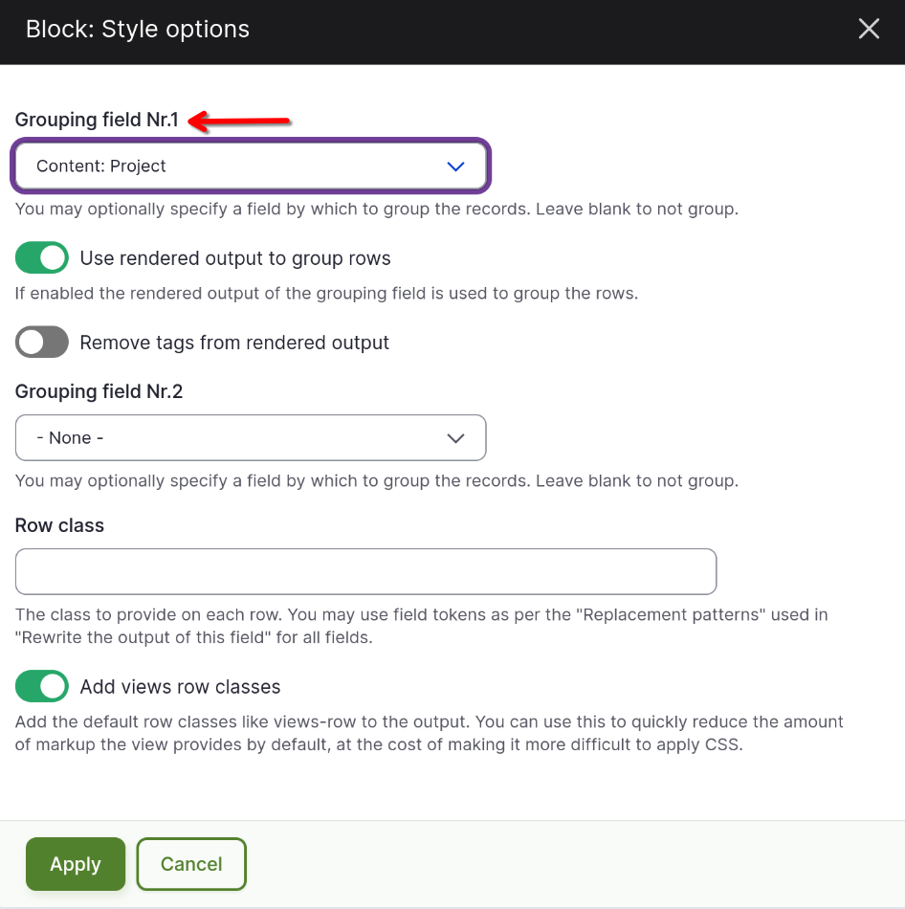Click the chevron arrow in Grouping field Nr.2

click(x=455, y=438)
